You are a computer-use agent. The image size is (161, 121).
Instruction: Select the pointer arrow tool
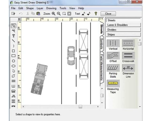13,26
